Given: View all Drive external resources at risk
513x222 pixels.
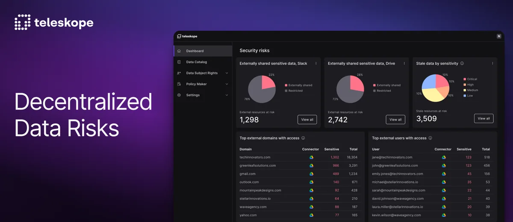Looking at the screenshot, I should 395,120.
